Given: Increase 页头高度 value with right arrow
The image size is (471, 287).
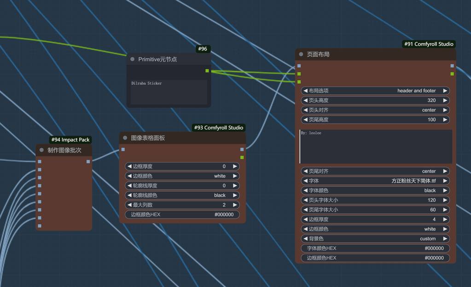Looking at the screenshot, I should pyautogui.click(x=445, y=100).
